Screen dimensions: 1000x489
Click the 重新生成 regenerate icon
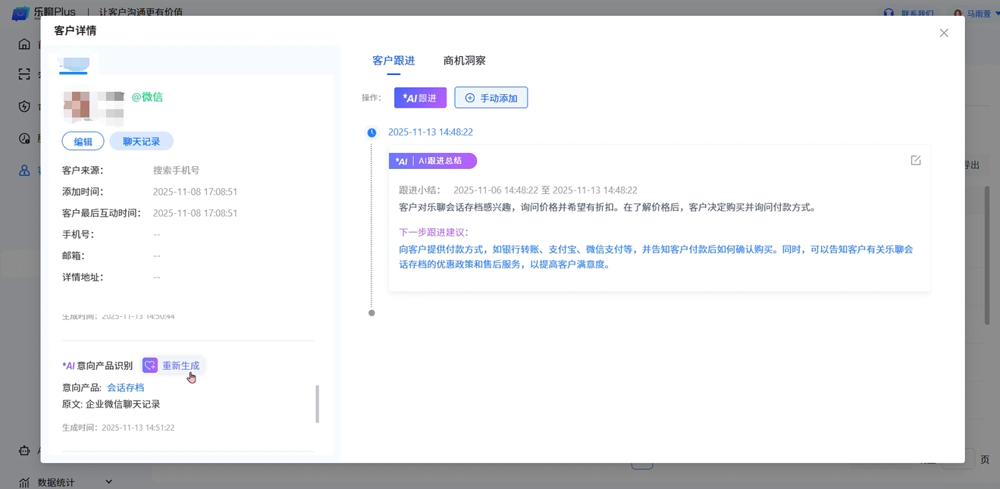pos(150,365)
